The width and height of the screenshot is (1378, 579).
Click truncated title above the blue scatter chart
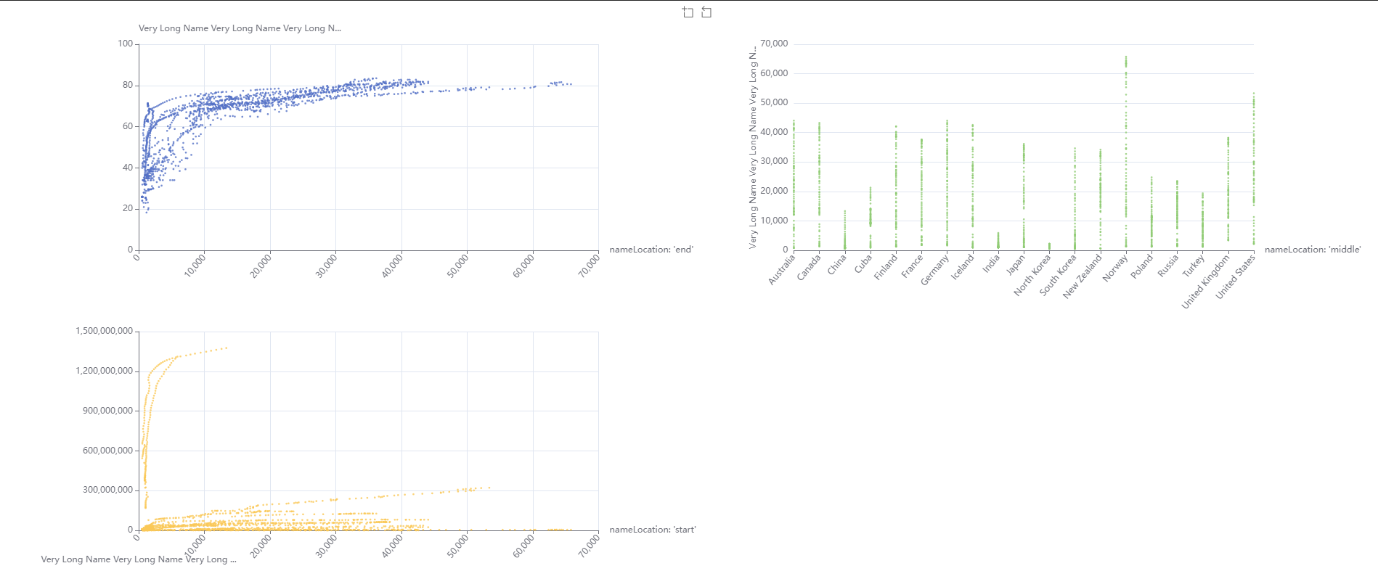click(x=240, y=28)
